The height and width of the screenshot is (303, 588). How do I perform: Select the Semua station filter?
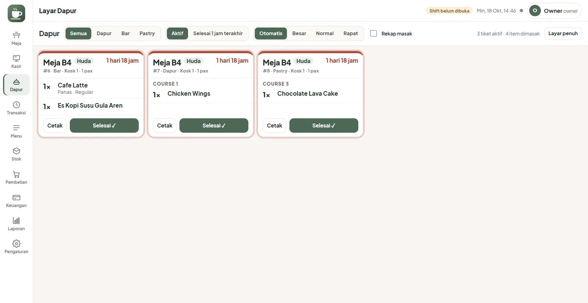coord(78,33)
